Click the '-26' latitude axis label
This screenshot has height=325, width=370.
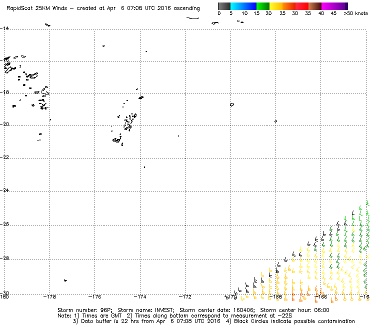(4, 223)
